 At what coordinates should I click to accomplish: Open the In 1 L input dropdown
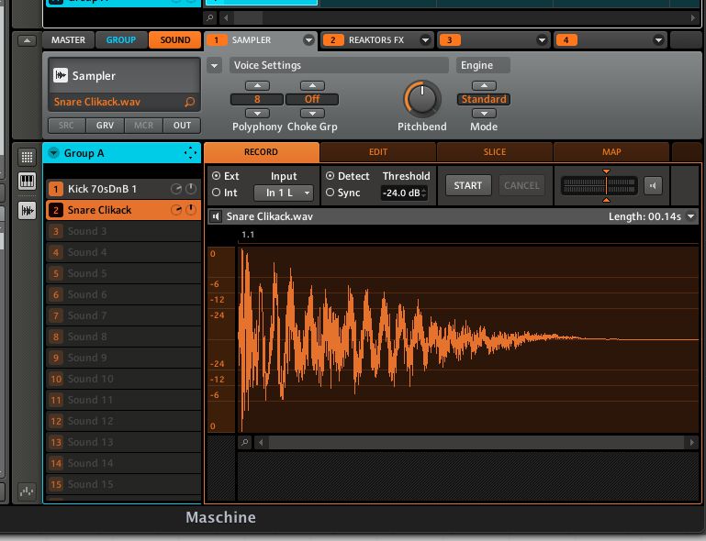(x=284, y=193)
